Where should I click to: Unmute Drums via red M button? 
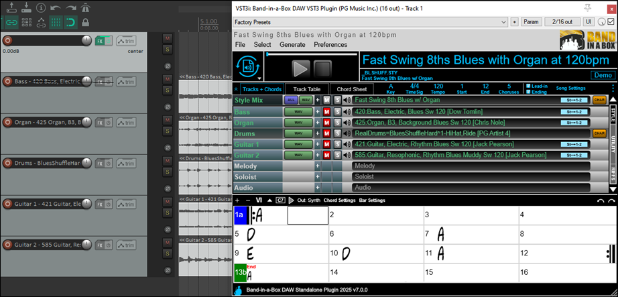point(326,133)
